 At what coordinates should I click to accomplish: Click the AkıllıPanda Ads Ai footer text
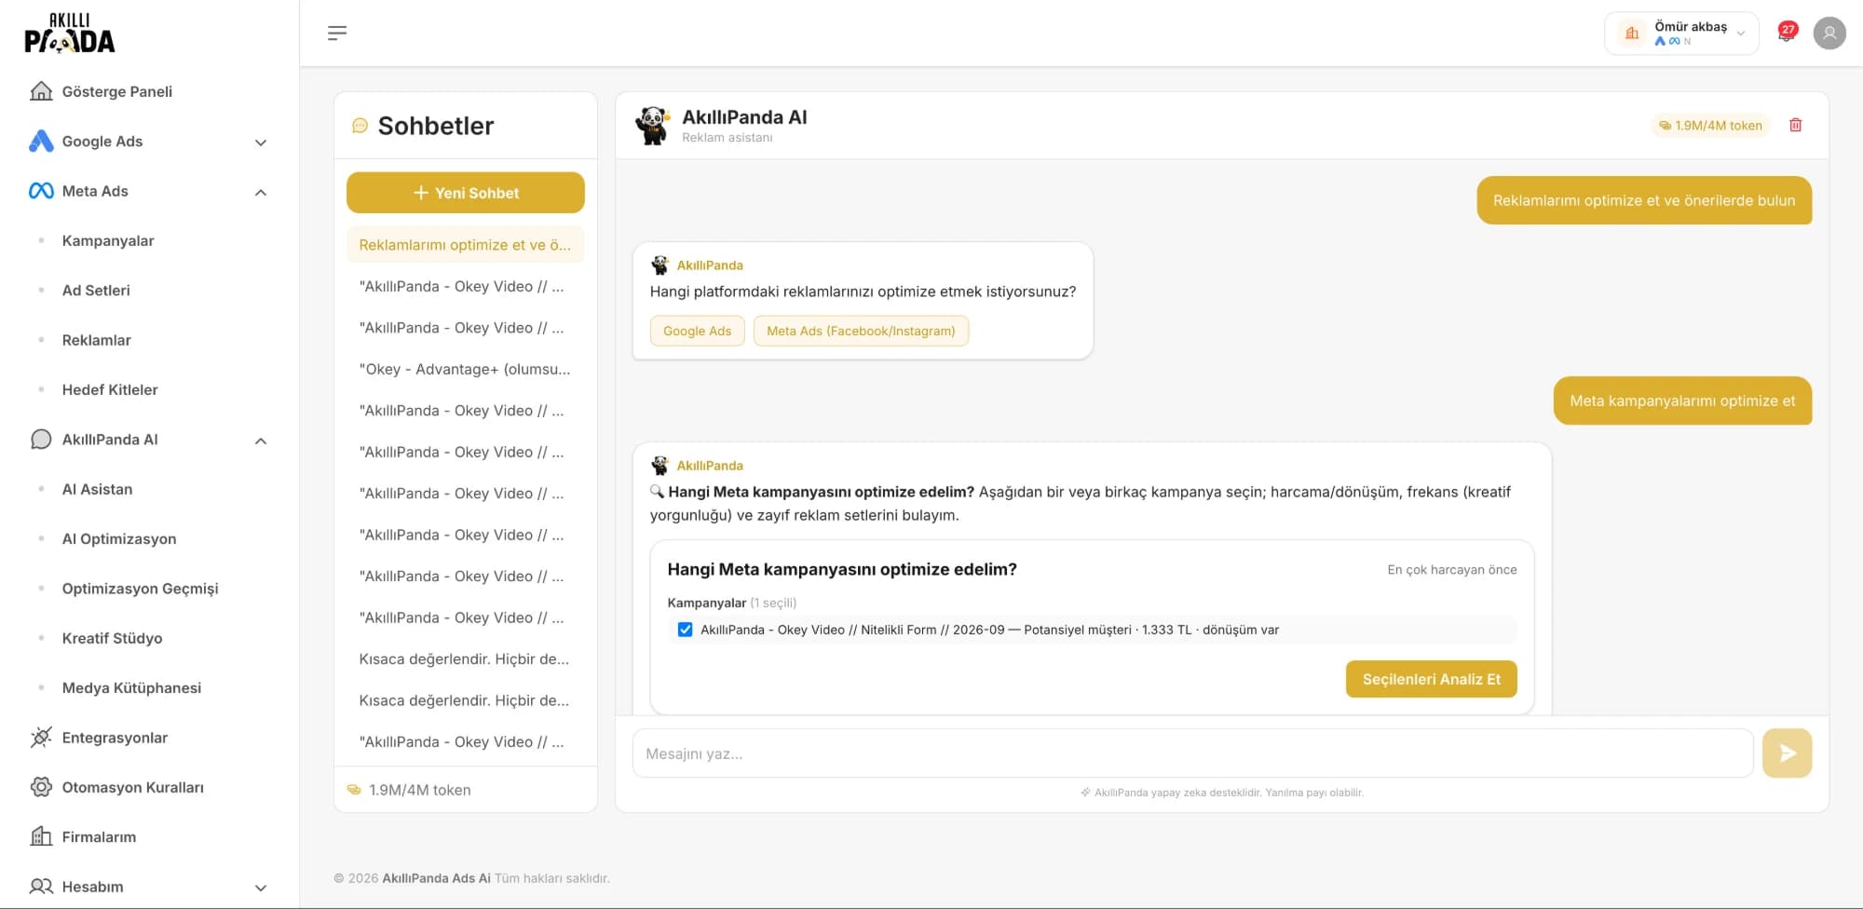tap(436, 878)
